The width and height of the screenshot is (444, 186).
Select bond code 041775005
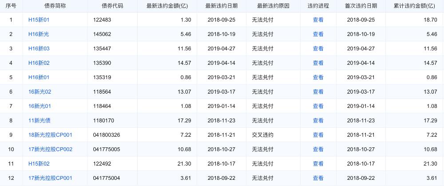107,149
